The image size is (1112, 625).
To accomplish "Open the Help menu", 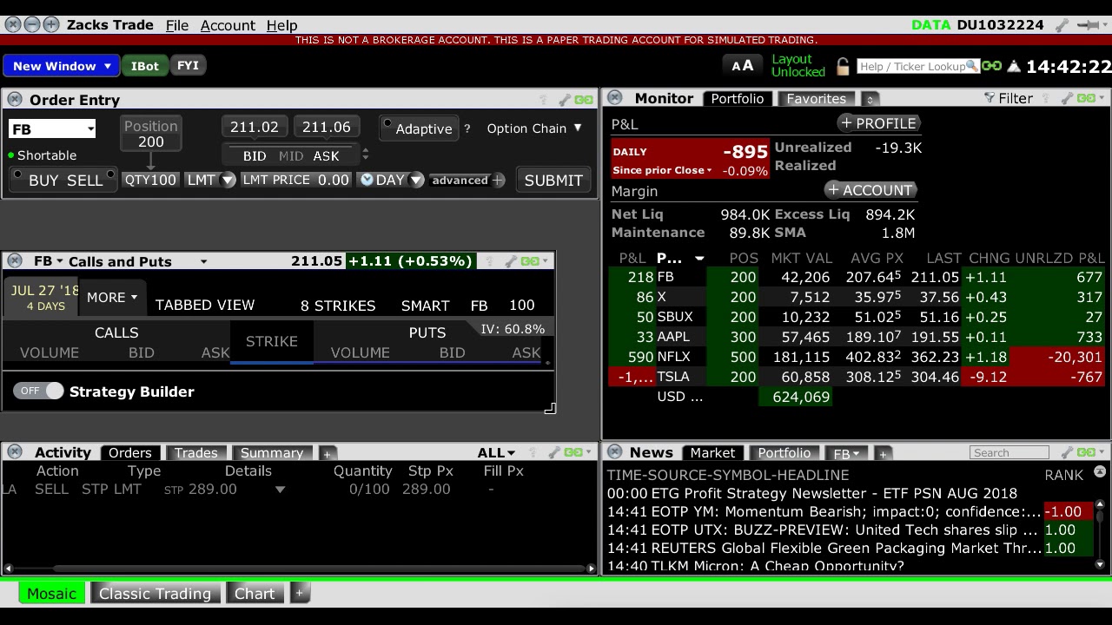I will [x=281, y=25].
